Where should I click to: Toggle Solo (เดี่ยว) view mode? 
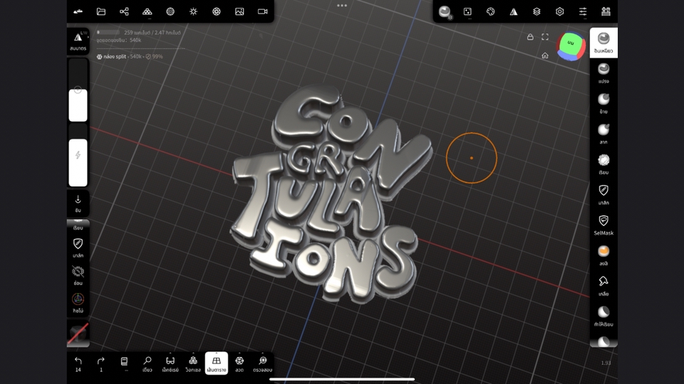pos(147,363)
